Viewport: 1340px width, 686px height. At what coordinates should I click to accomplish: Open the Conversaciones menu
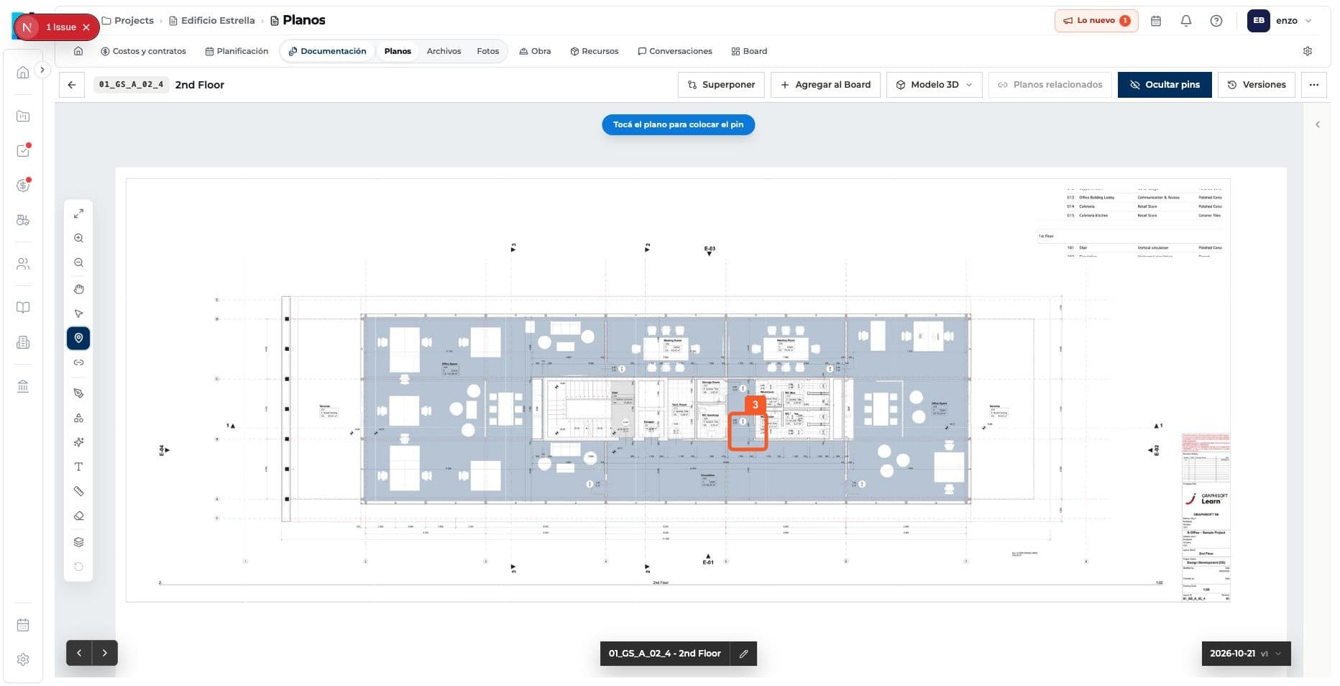tap(675, 51)
